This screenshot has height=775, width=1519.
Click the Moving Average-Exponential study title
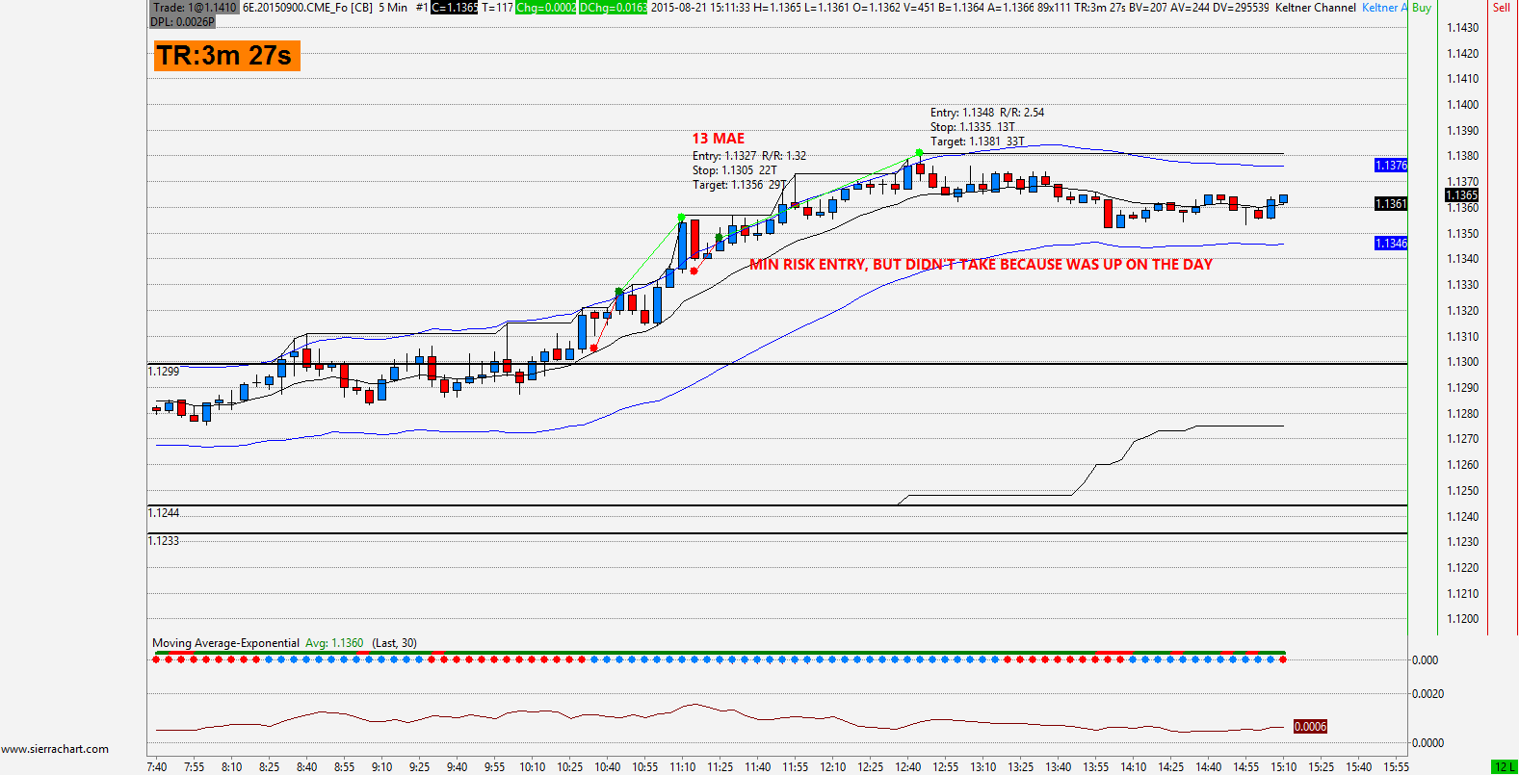coord(225,643)
